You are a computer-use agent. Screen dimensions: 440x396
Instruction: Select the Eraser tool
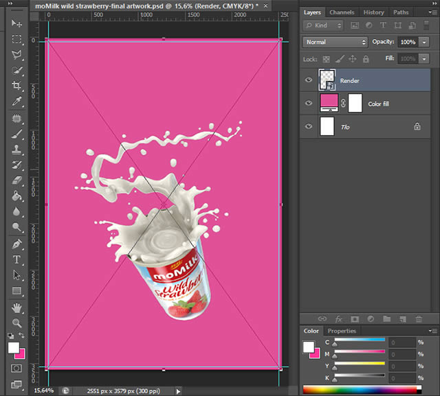coord(16,180)
